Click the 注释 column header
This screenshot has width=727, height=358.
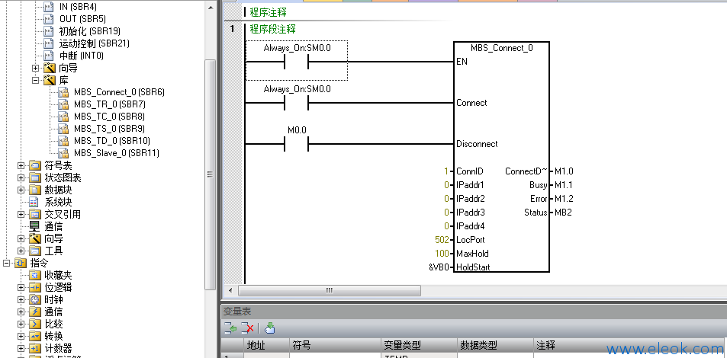[629, 346]
